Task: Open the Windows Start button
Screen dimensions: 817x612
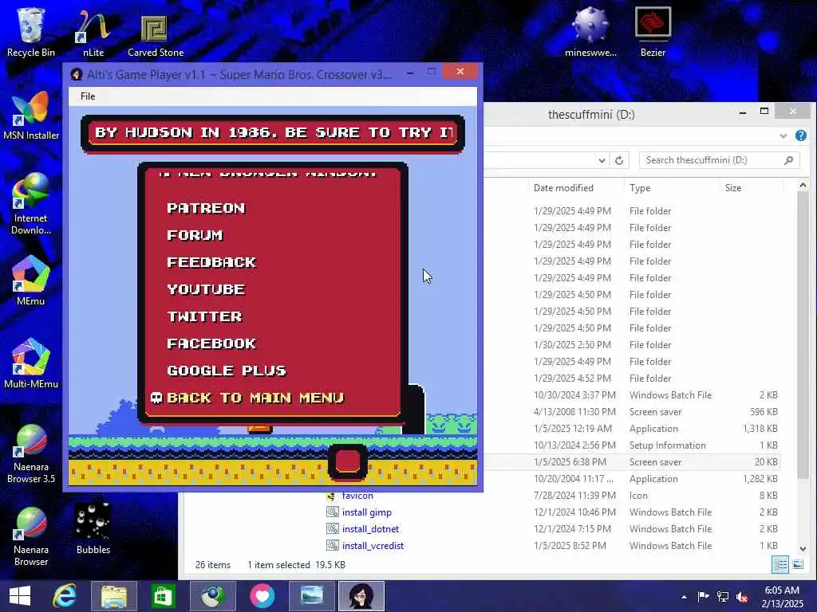Action: coord(20,596)
